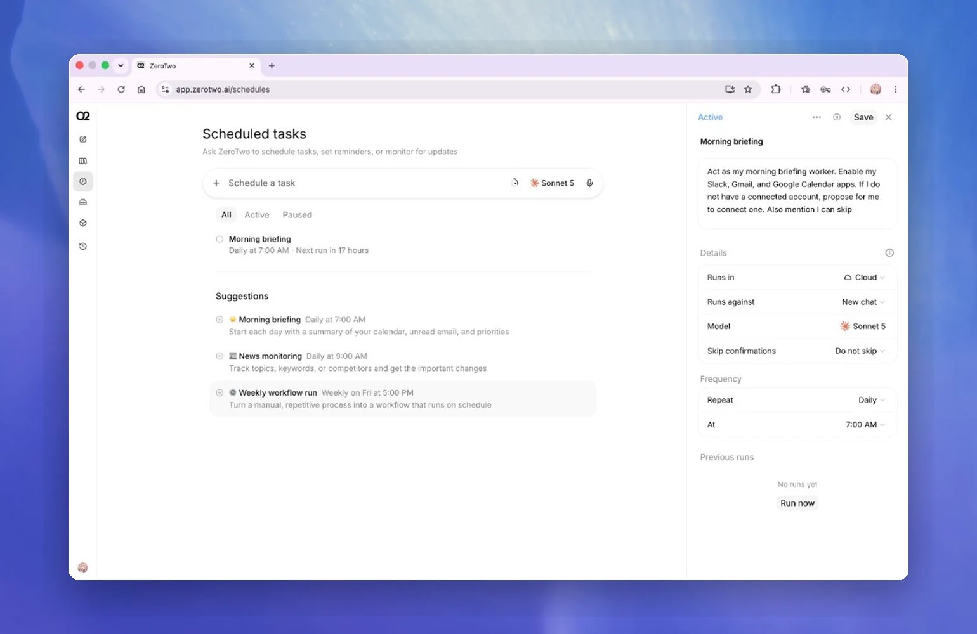Screen dimensions: 977x634
Task: Open the Chrome three-dot menu
Action: [x=895, y=89]
